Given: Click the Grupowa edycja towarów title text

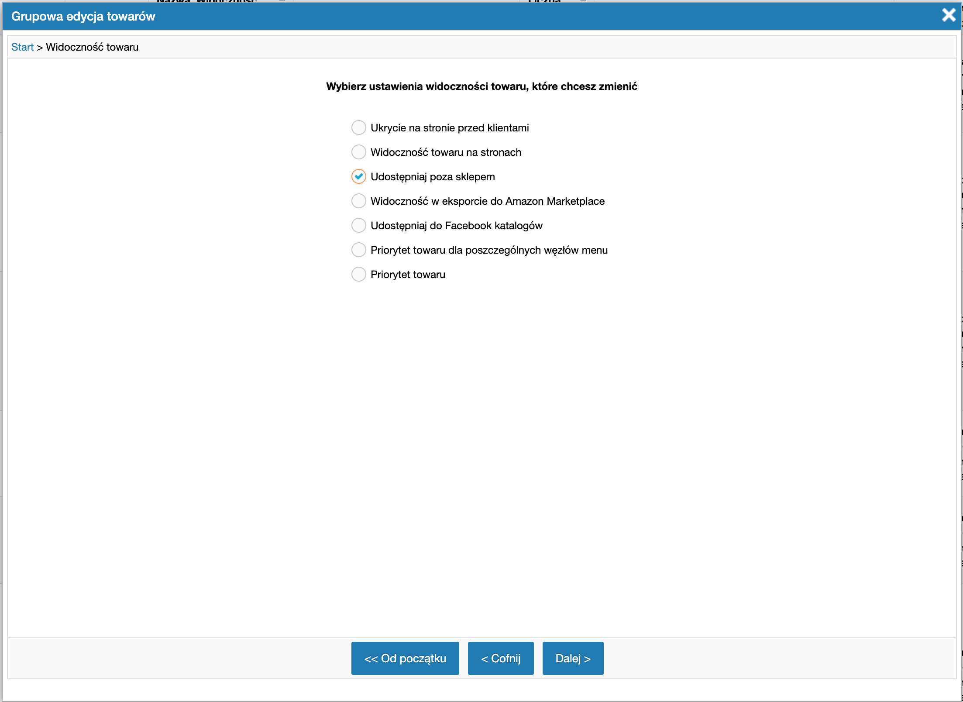Looking at the screenshot, I should [x=83, y=16].
